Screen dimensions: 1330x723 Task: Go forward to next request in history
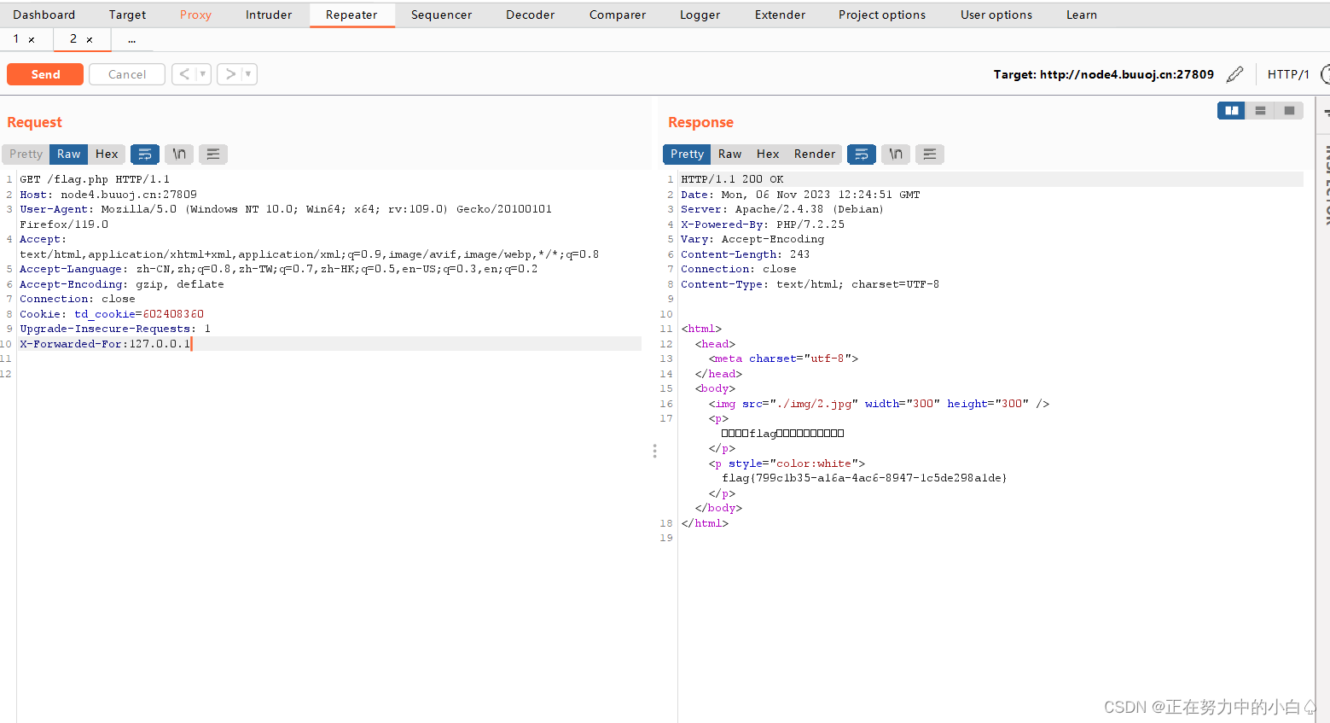[229, 74]
